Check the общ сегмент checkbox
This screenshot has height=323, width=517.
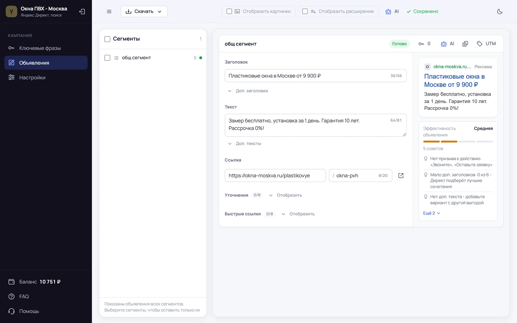(x=107, y=58)
